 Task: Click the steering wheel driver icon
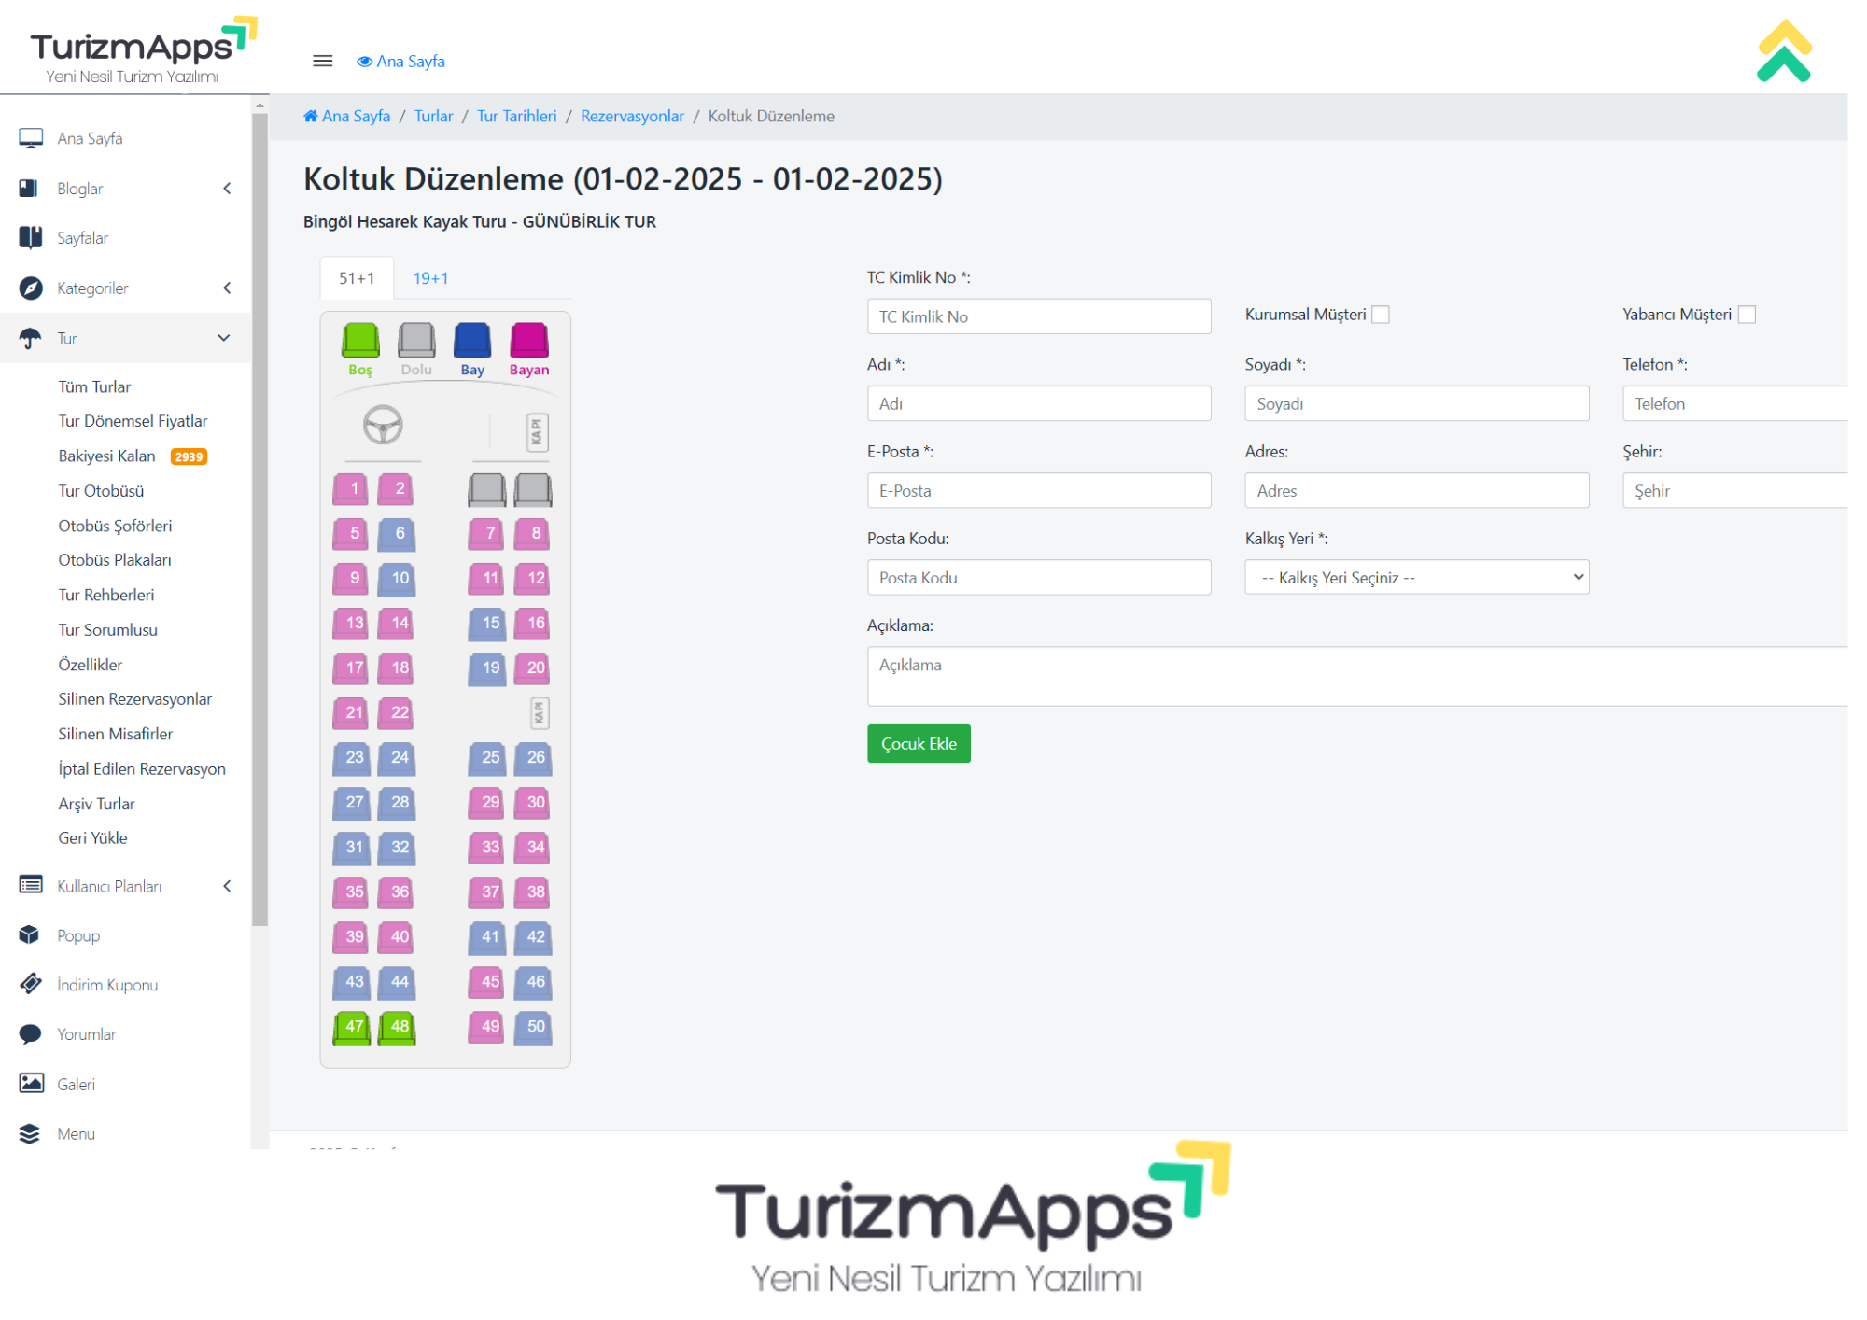[383, 426]
